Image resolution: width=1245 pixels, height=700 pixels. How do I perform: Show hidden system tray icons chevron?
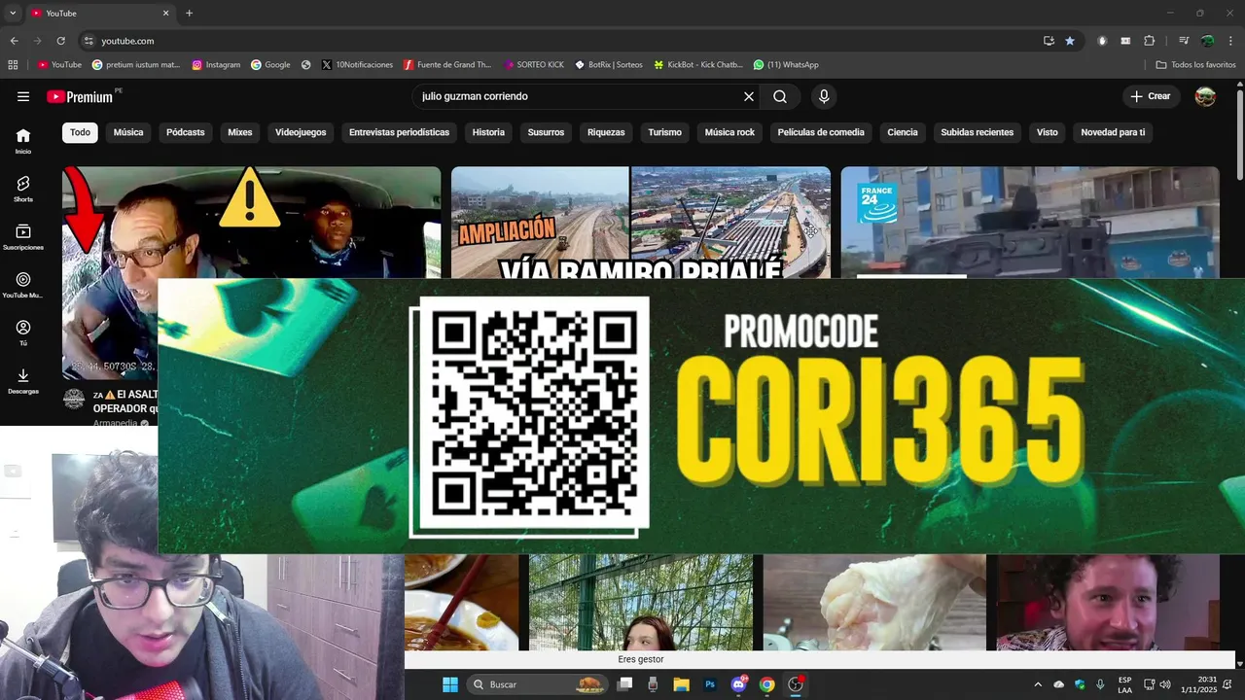click(x=1038, y=684)
